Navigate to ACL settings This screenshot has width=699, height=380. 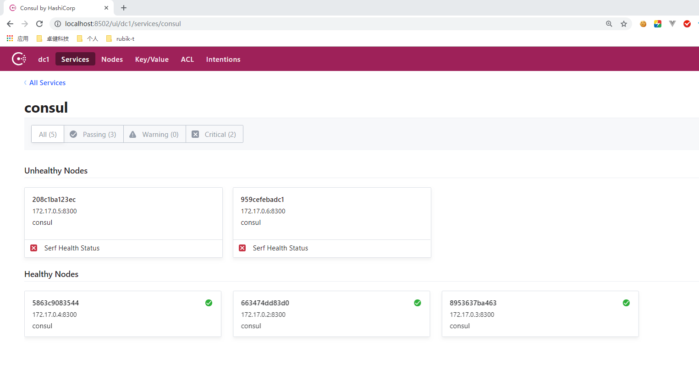187,59
